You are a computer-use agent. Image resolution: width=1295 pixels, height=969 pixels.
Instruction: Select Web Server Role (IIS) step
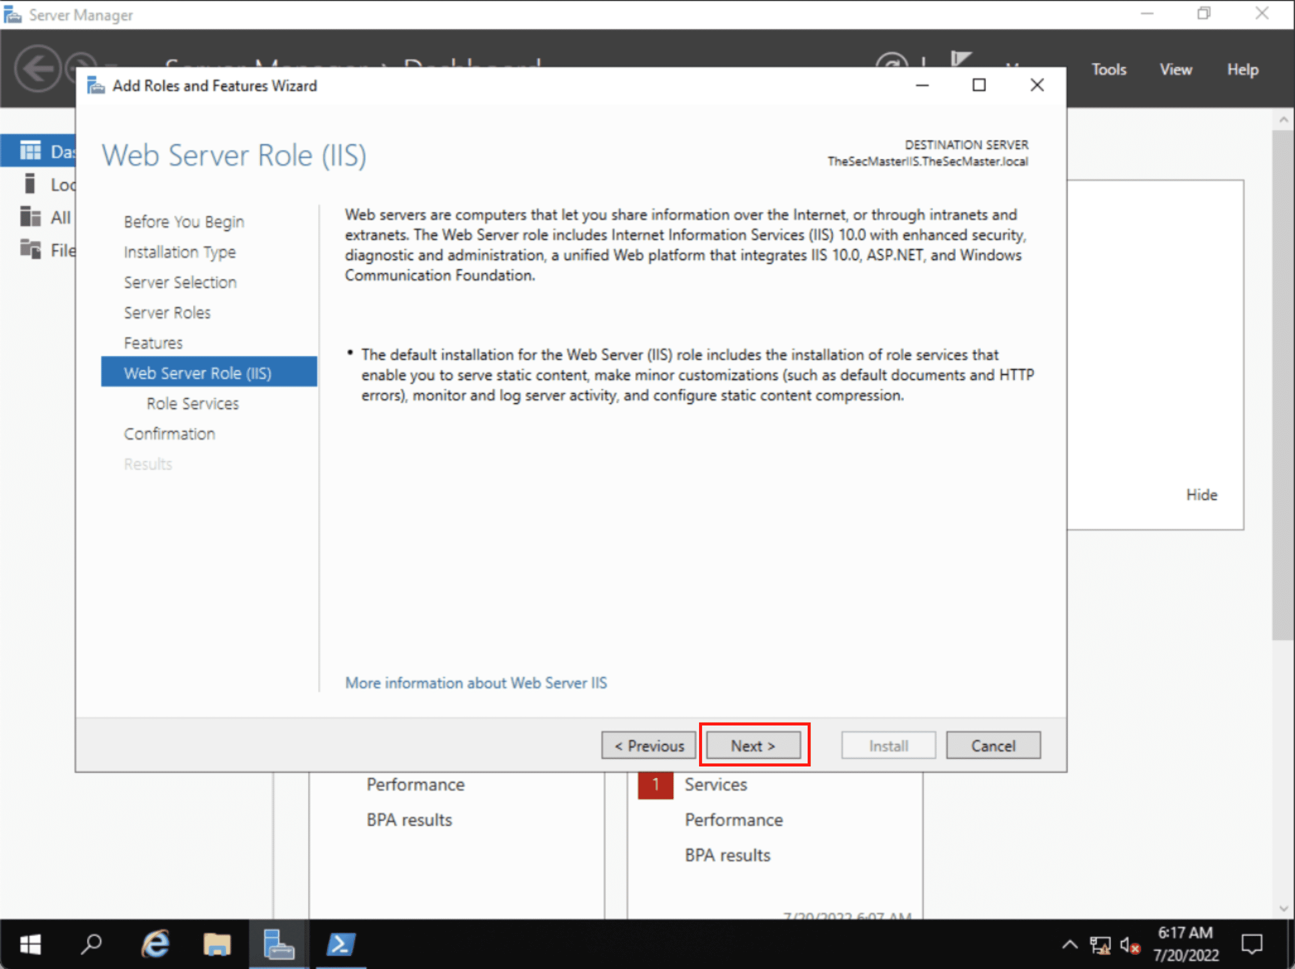(x=209, y=372)
